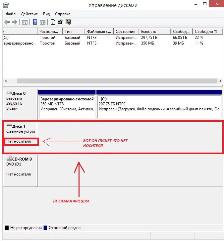The width and height of the screenshot is (224, 241).
Task: Click the Refresh toolbar icon
Action: coord(53,22)
